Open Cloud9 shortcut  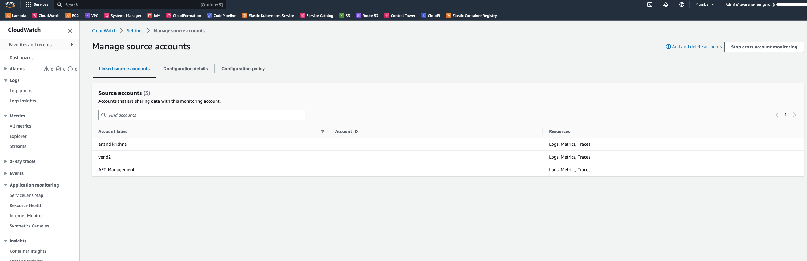coord(431,16)
